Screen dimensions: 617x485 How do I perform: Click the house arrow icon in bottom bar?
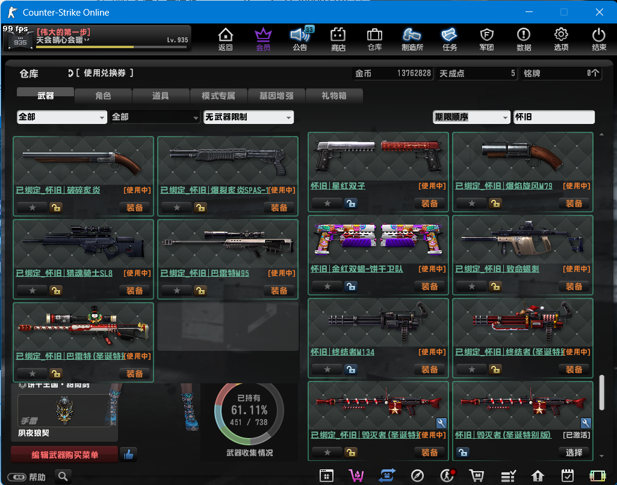click(538, 476)
